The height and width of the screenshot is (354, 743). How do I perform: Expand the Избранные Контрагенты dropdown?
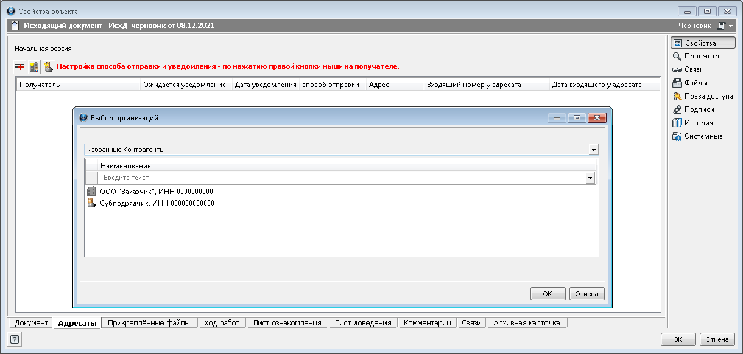pos(593,150)
